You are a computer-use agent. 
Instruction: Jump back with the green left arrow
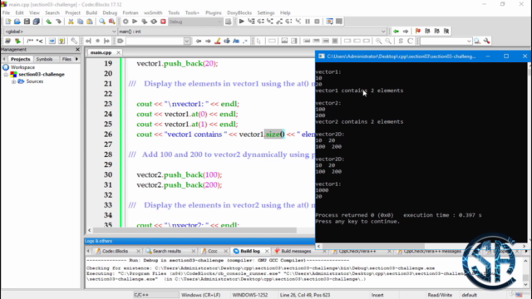coord(396,32)
